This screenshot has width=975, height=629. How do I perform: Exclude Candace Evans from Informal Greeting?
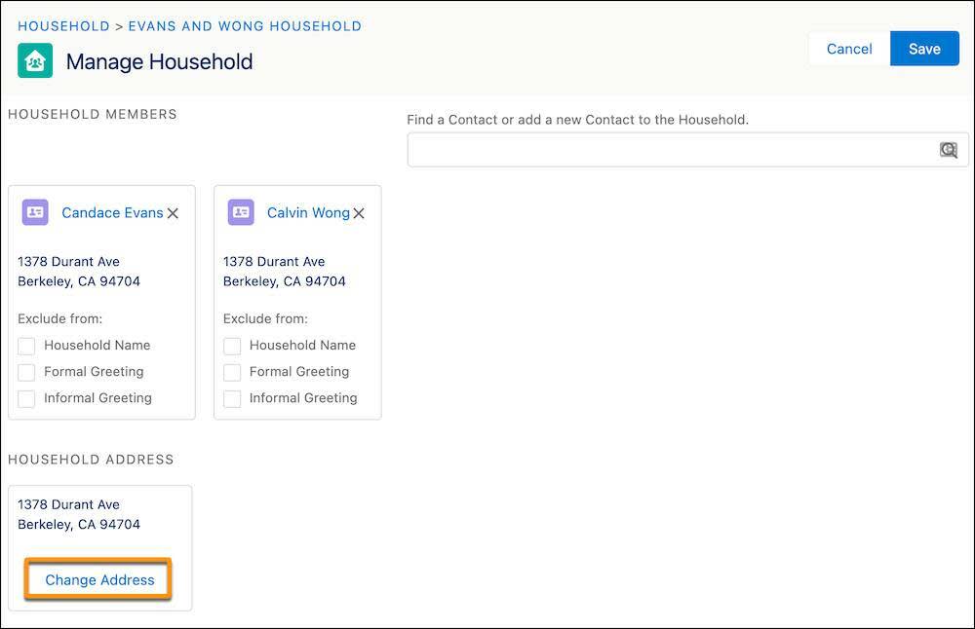click(x=26, y=398)
